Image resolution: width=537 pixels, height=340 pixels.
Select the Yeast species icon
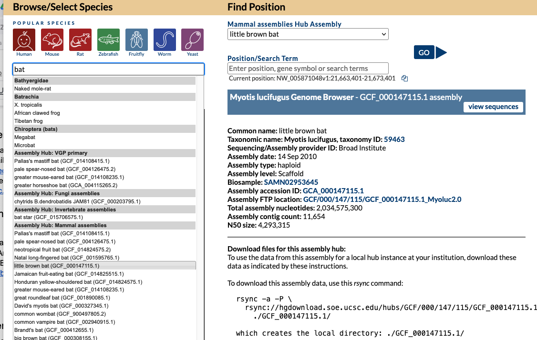(x=193, y=40)
